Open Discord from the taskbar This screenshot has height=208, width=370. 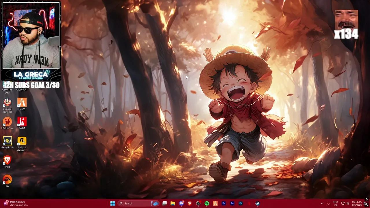tap(181, 203)
